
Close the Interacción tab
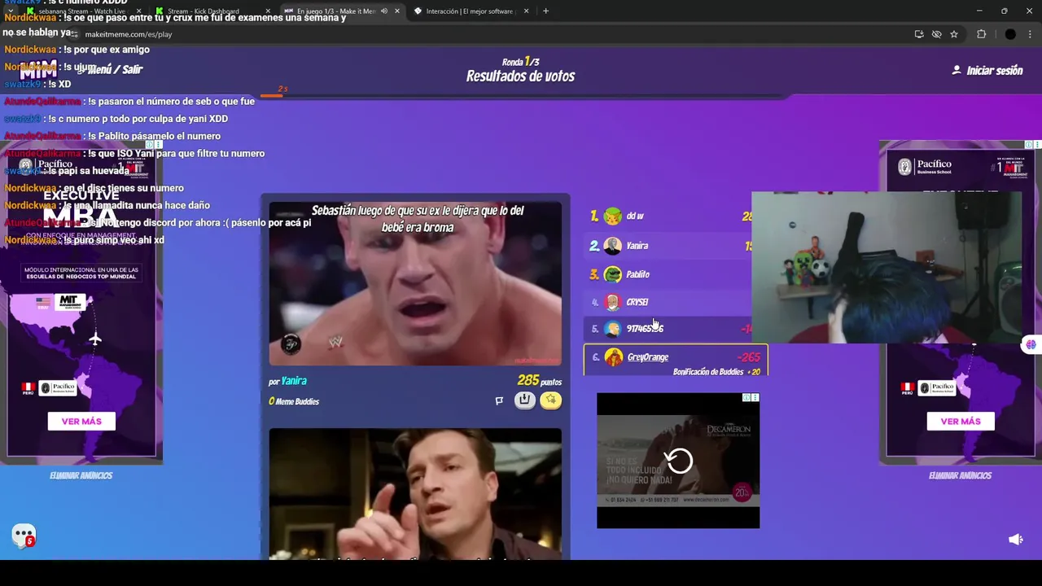pos(526,11)
